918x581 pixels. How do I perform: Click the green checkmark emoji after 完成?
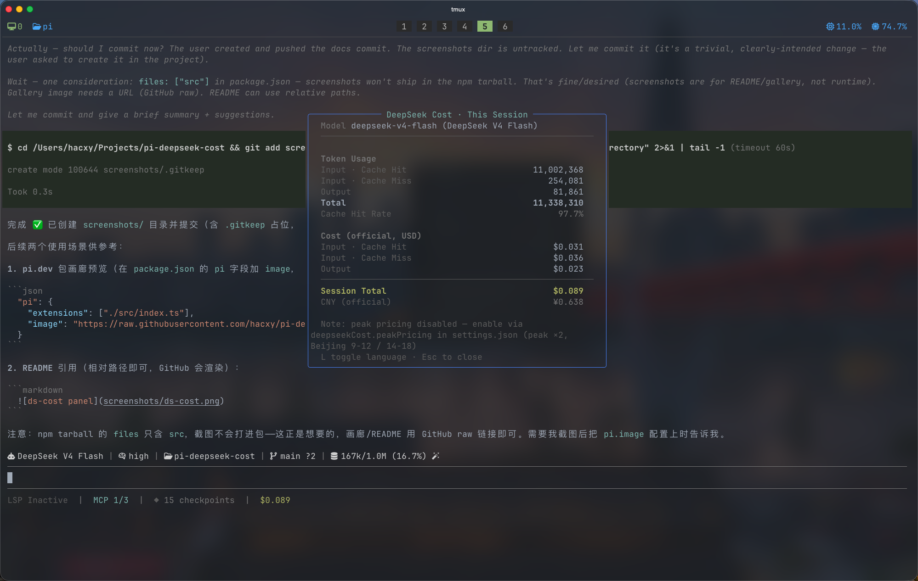coord(38,225)
